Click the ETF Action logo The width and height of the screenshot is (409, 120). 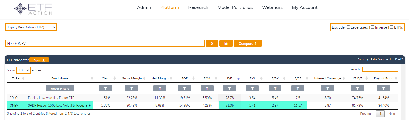[x=33, y=9]
